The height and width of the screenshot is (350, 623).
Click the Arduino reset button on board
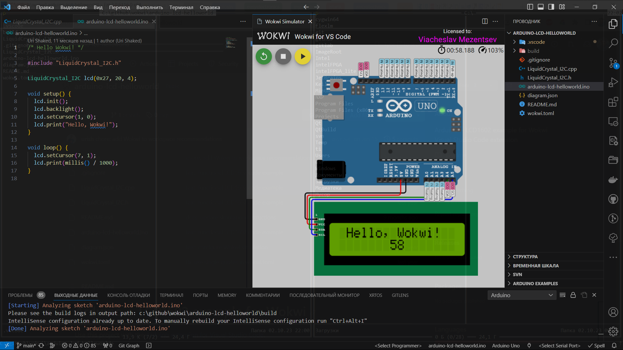[x=336, y=85]
